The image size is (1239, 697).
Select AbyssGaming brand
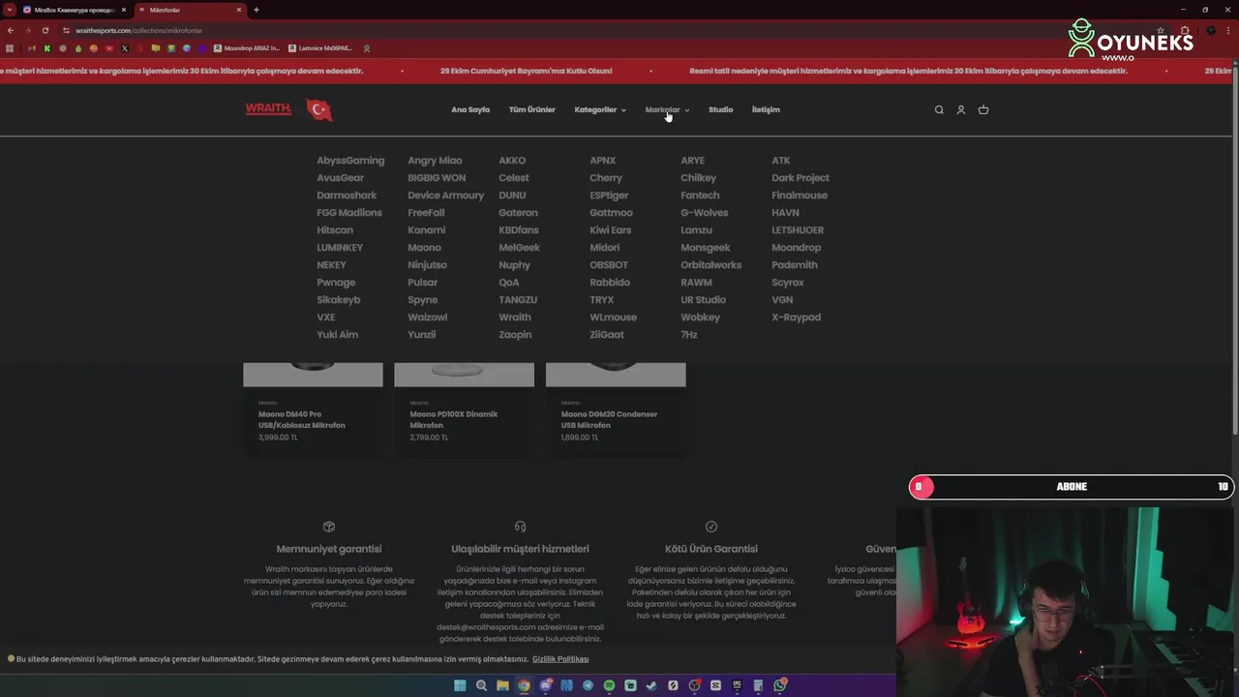(350, 161)
